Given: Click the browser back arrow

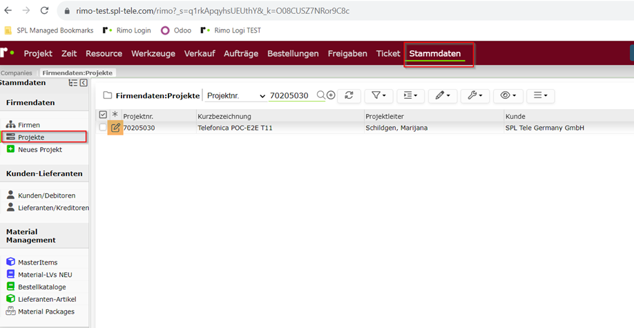Looking at the screenshot, I should pyautogui.click(x=8, y=10).
